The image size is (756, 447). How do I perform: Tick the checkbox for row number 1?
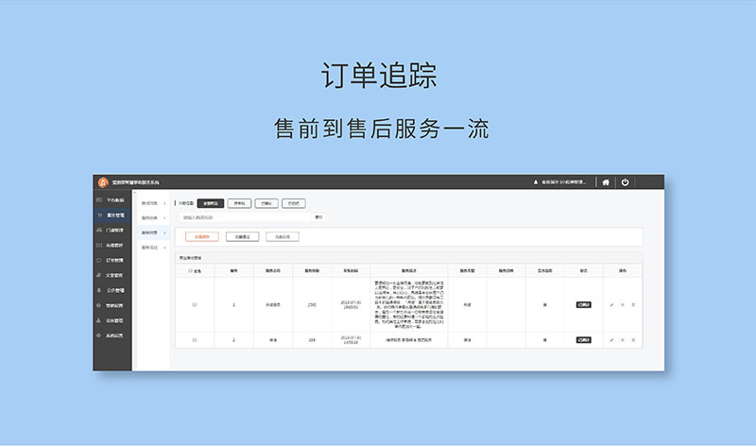click(x=195, y=304)
